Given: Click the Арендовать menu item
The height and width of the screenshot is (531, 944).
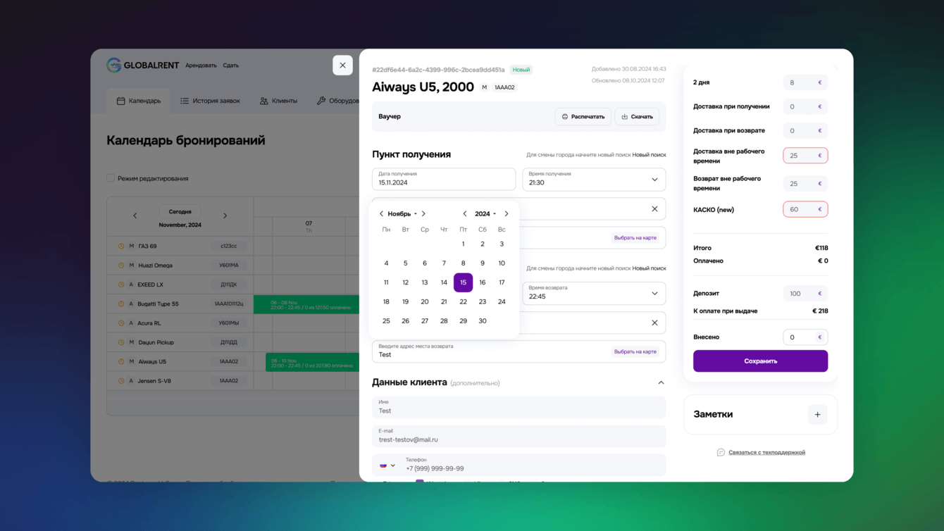Looking at the screenshot, I should 201,65.
